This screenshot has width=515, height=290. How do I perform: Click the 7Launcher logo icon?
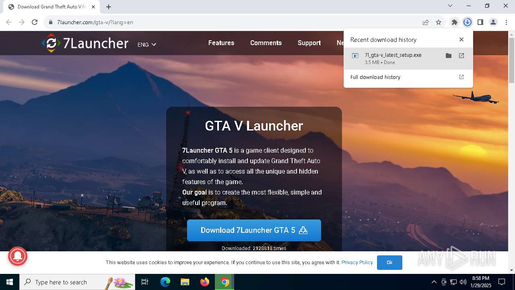tap(51, 43)
